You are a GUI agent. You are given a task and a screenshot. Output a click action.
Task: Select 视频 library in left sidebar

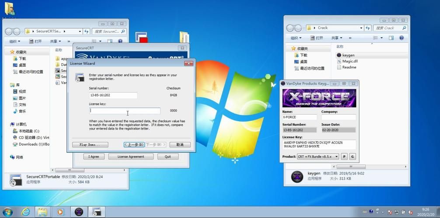[x=19, y=92]
